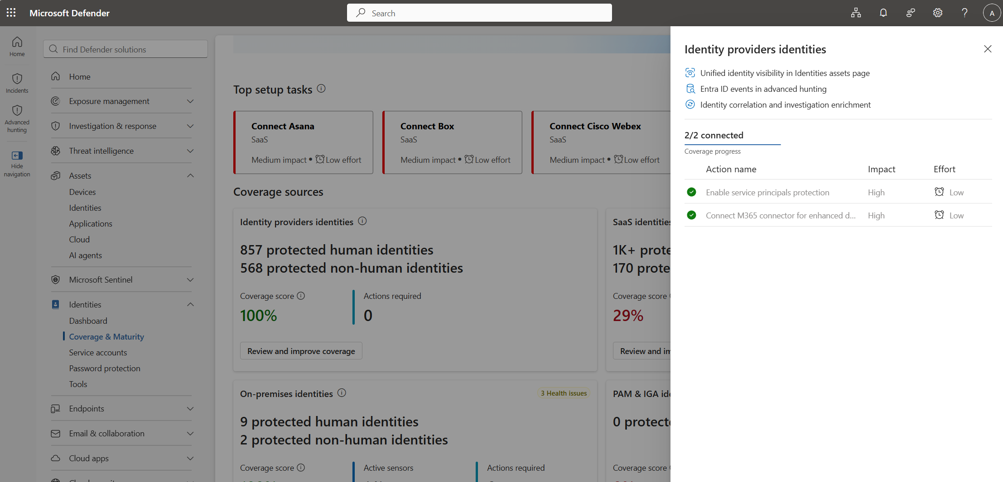Click the Threat intelligence icon
This screenshot has height=482, width=1003.
click(56, 151)
